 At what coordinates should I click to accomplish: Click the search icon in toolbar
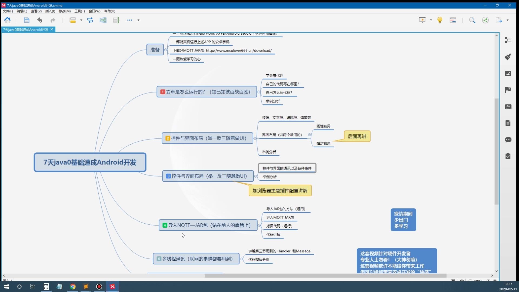pyautogui.click(x=472, y=20)
